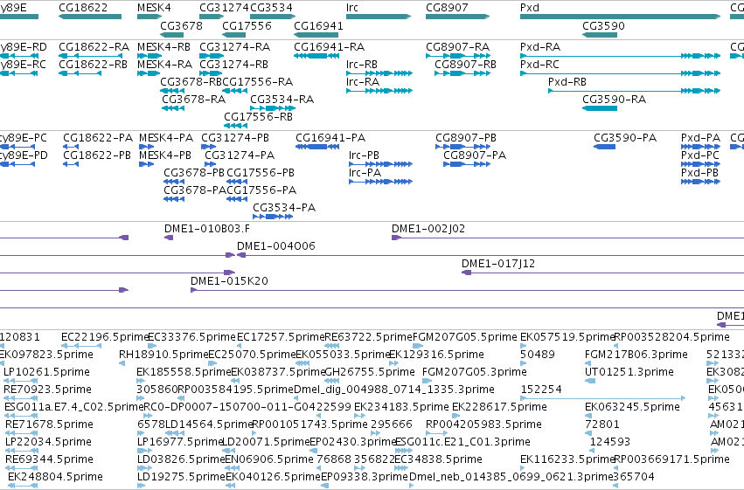Viewport: 744px width, 490px height.
Task: Click EST label 152254
Action: point(541,390)
